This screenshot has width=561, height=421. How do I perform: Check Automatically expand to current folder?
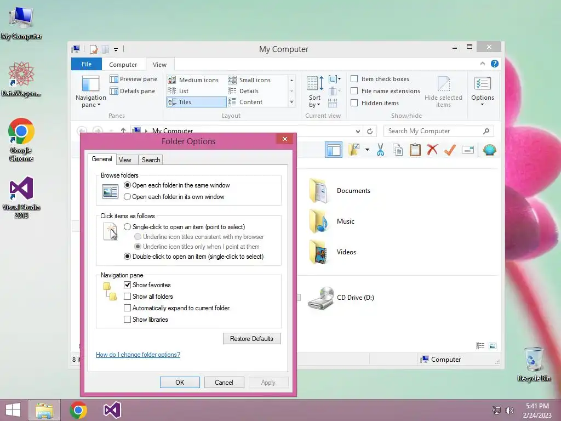coord(127,308)
